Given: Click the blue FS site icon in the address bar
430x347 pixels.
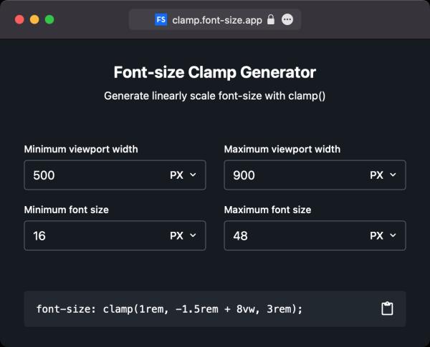Looking at the screenshot, I should (161, 20).
